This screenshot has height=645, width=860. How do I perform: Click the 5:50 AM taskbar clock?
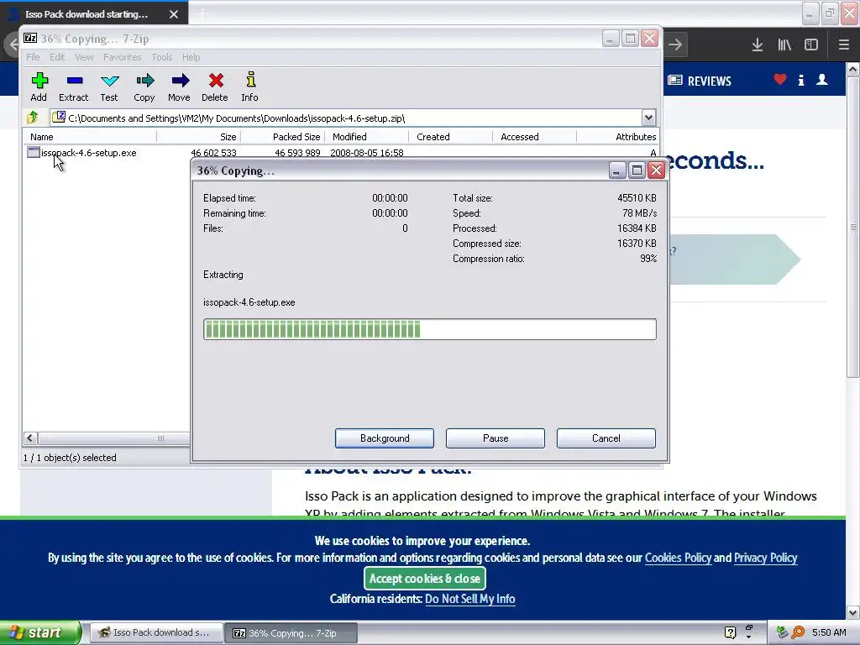tap(829, 632)
